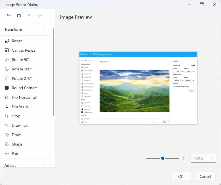Apply Round Corners to the image
Screen dimensions: 221x185
click(23, 88)
